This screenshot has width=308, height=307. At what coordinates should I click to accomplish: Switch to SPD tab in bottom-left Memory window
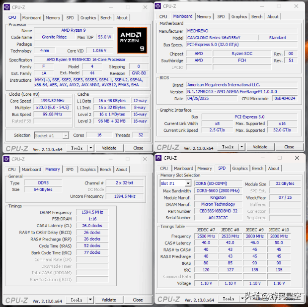pos(70,170)
